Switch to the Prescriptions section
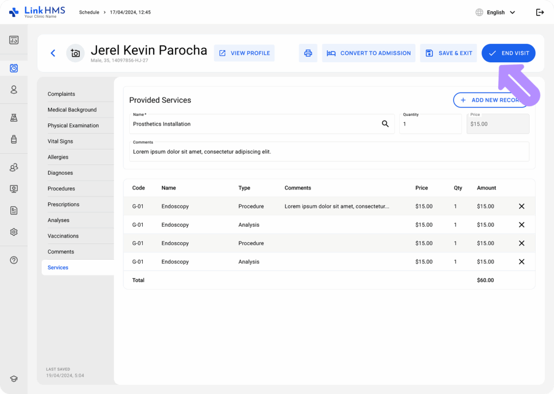 pyautogui.click(x=63, y=205)
